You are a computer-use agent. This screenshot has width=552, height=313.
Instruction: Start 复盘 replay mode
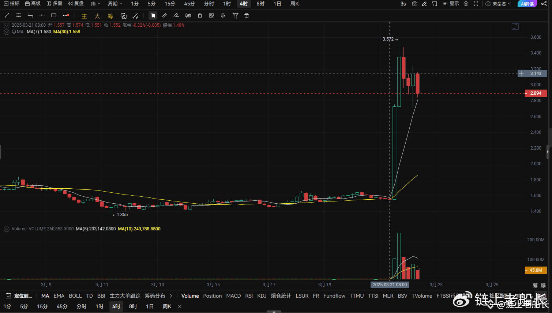(x=76, y=4)
